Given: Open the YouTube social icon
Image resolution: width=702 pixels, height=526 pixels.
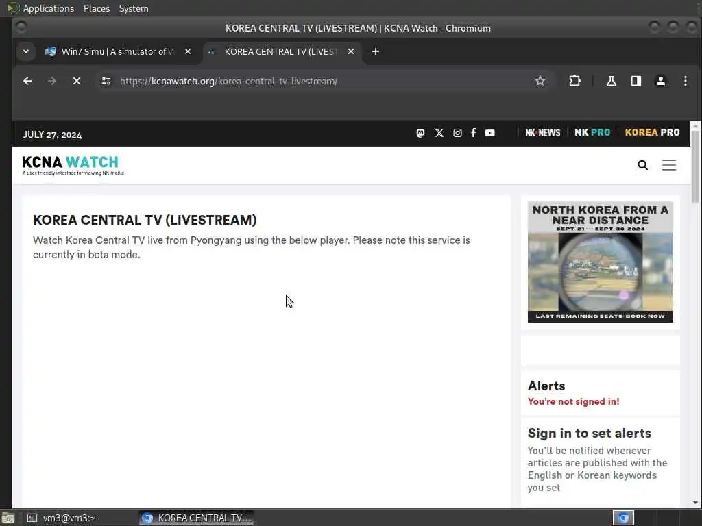Looking at the screenshot, I should 489,133.
